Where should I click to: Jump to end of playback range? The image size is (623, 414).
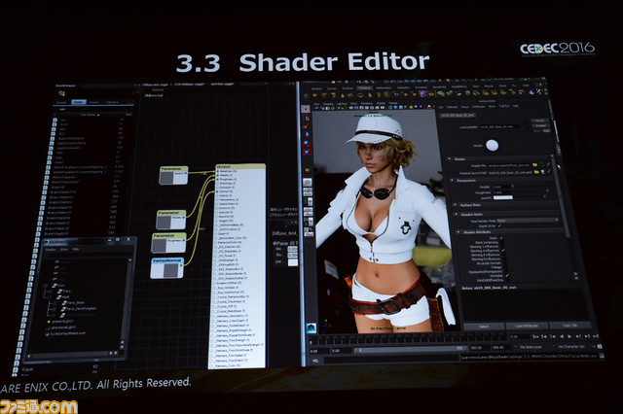(595, 336)
